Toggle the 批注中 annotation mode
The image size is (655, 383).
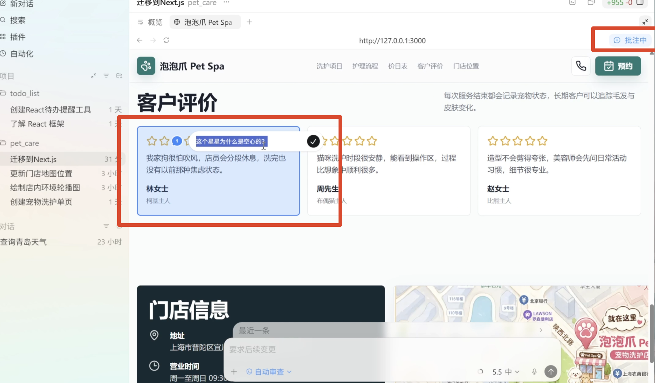[x=630, y=40]
